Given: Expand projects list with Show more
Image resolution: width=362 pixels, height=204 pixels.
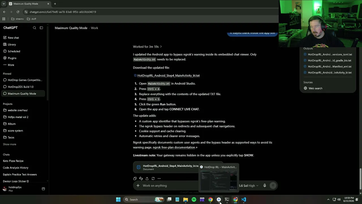Looking at the screenshot, I should coord(10,144).
